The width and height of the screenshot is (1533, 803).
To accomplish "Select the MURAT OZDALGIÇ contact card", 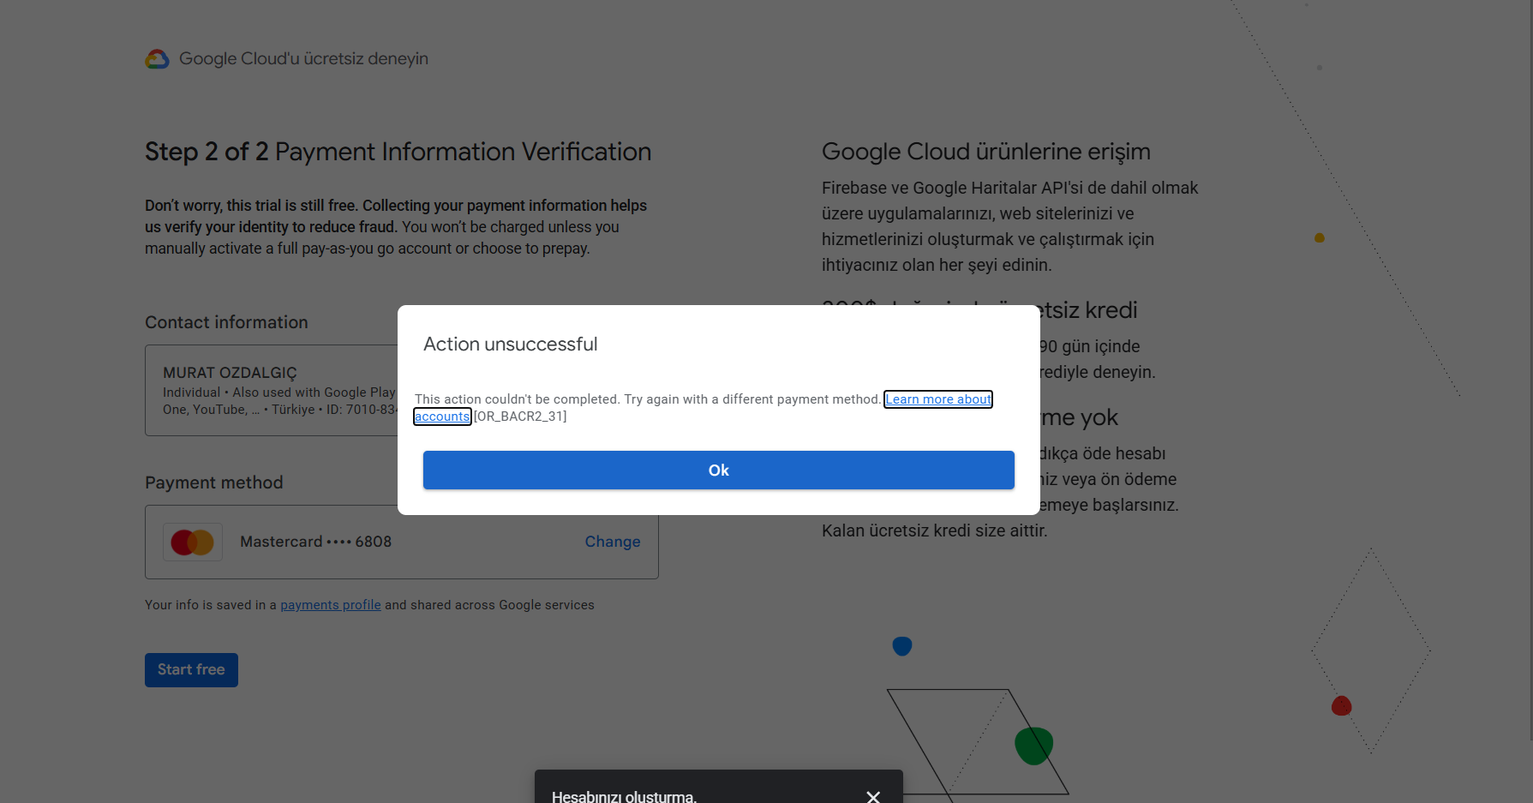I will click(x=272, y=391).
